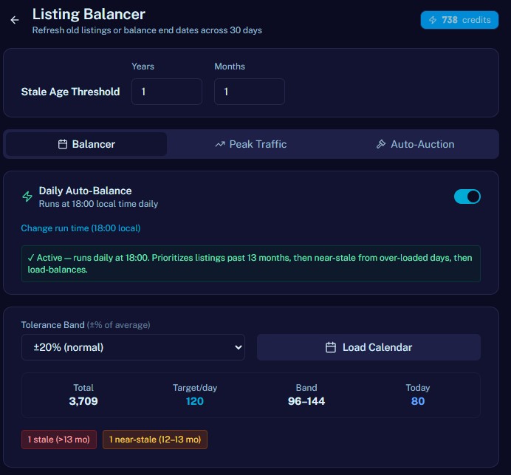Click the Target/day value 120
511x475 pixels.
tap(195, 401)
